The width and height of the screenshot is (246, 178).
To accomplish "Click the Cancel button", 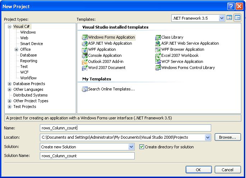I will click(x=228, y=170).
